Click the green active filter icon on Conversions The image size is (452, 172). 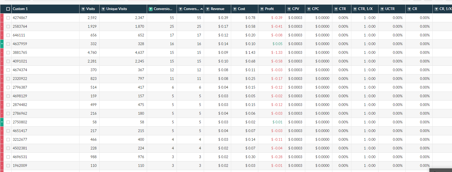[151, 9]
